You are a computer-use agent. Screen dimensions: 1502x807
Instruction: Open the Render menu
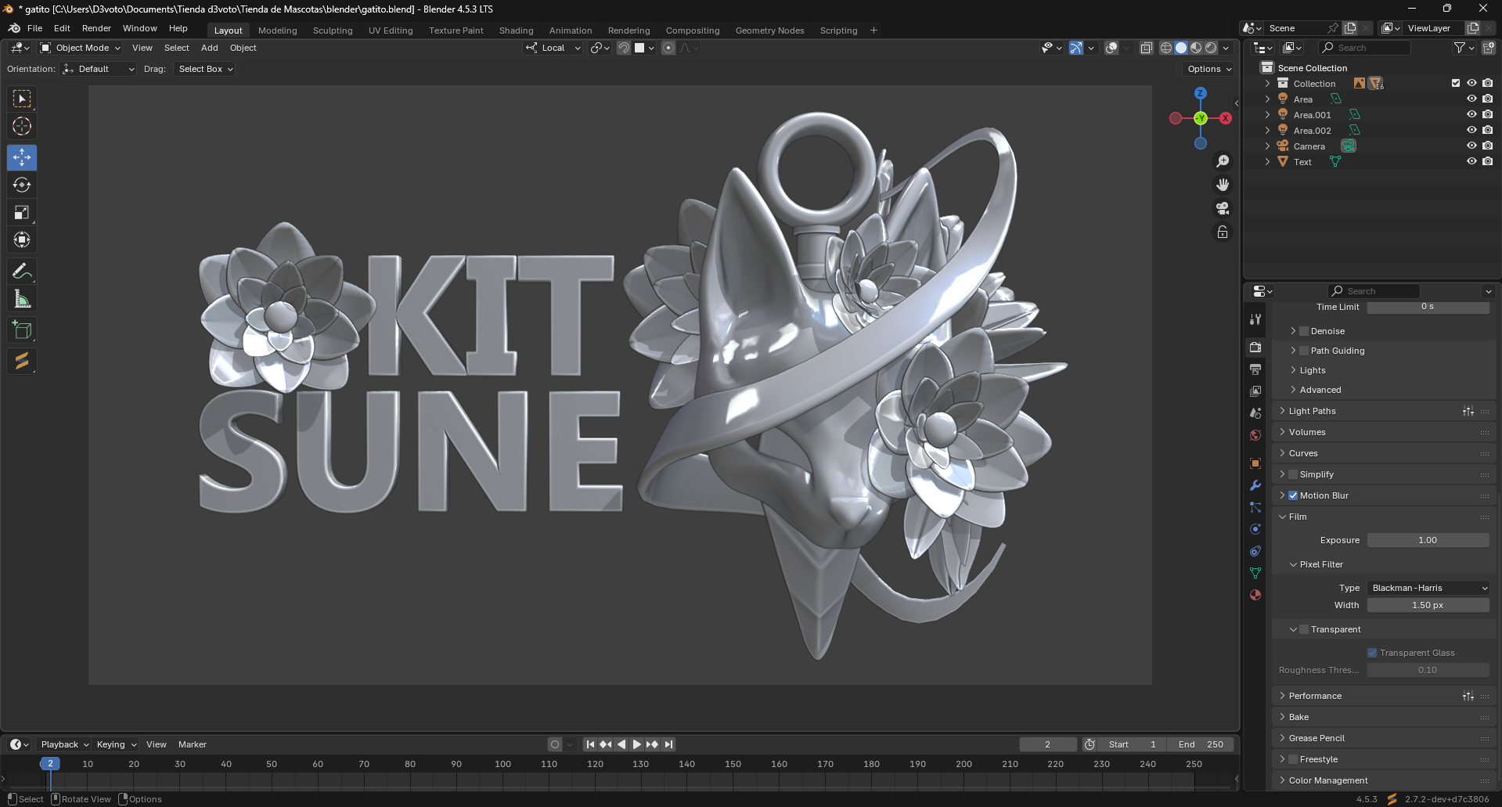[96, 28]
